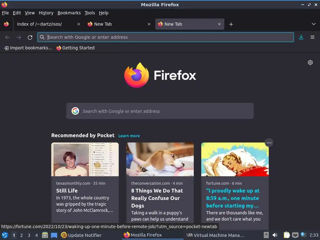Image resolution: width=320 pixels, height=240 pixels.
Task: Click the sleeping woman article thumbnail
Action: 235,159
